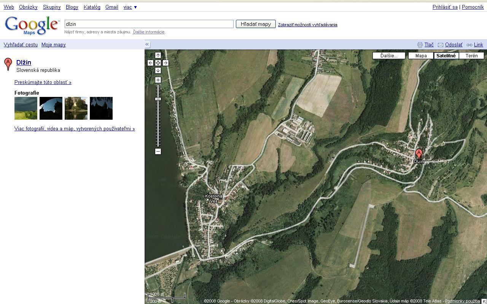Open the Dlžín result link
The image size is (487, 304).
(24, 63)
